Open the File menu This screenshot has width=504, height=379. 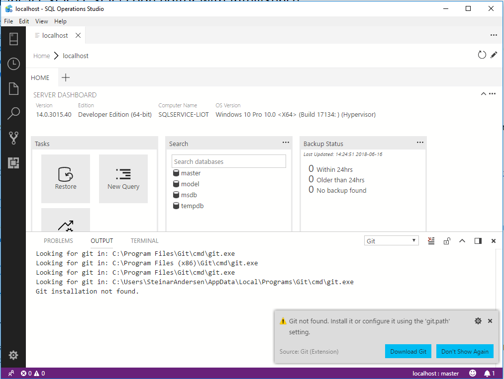(x=8, y=21)
